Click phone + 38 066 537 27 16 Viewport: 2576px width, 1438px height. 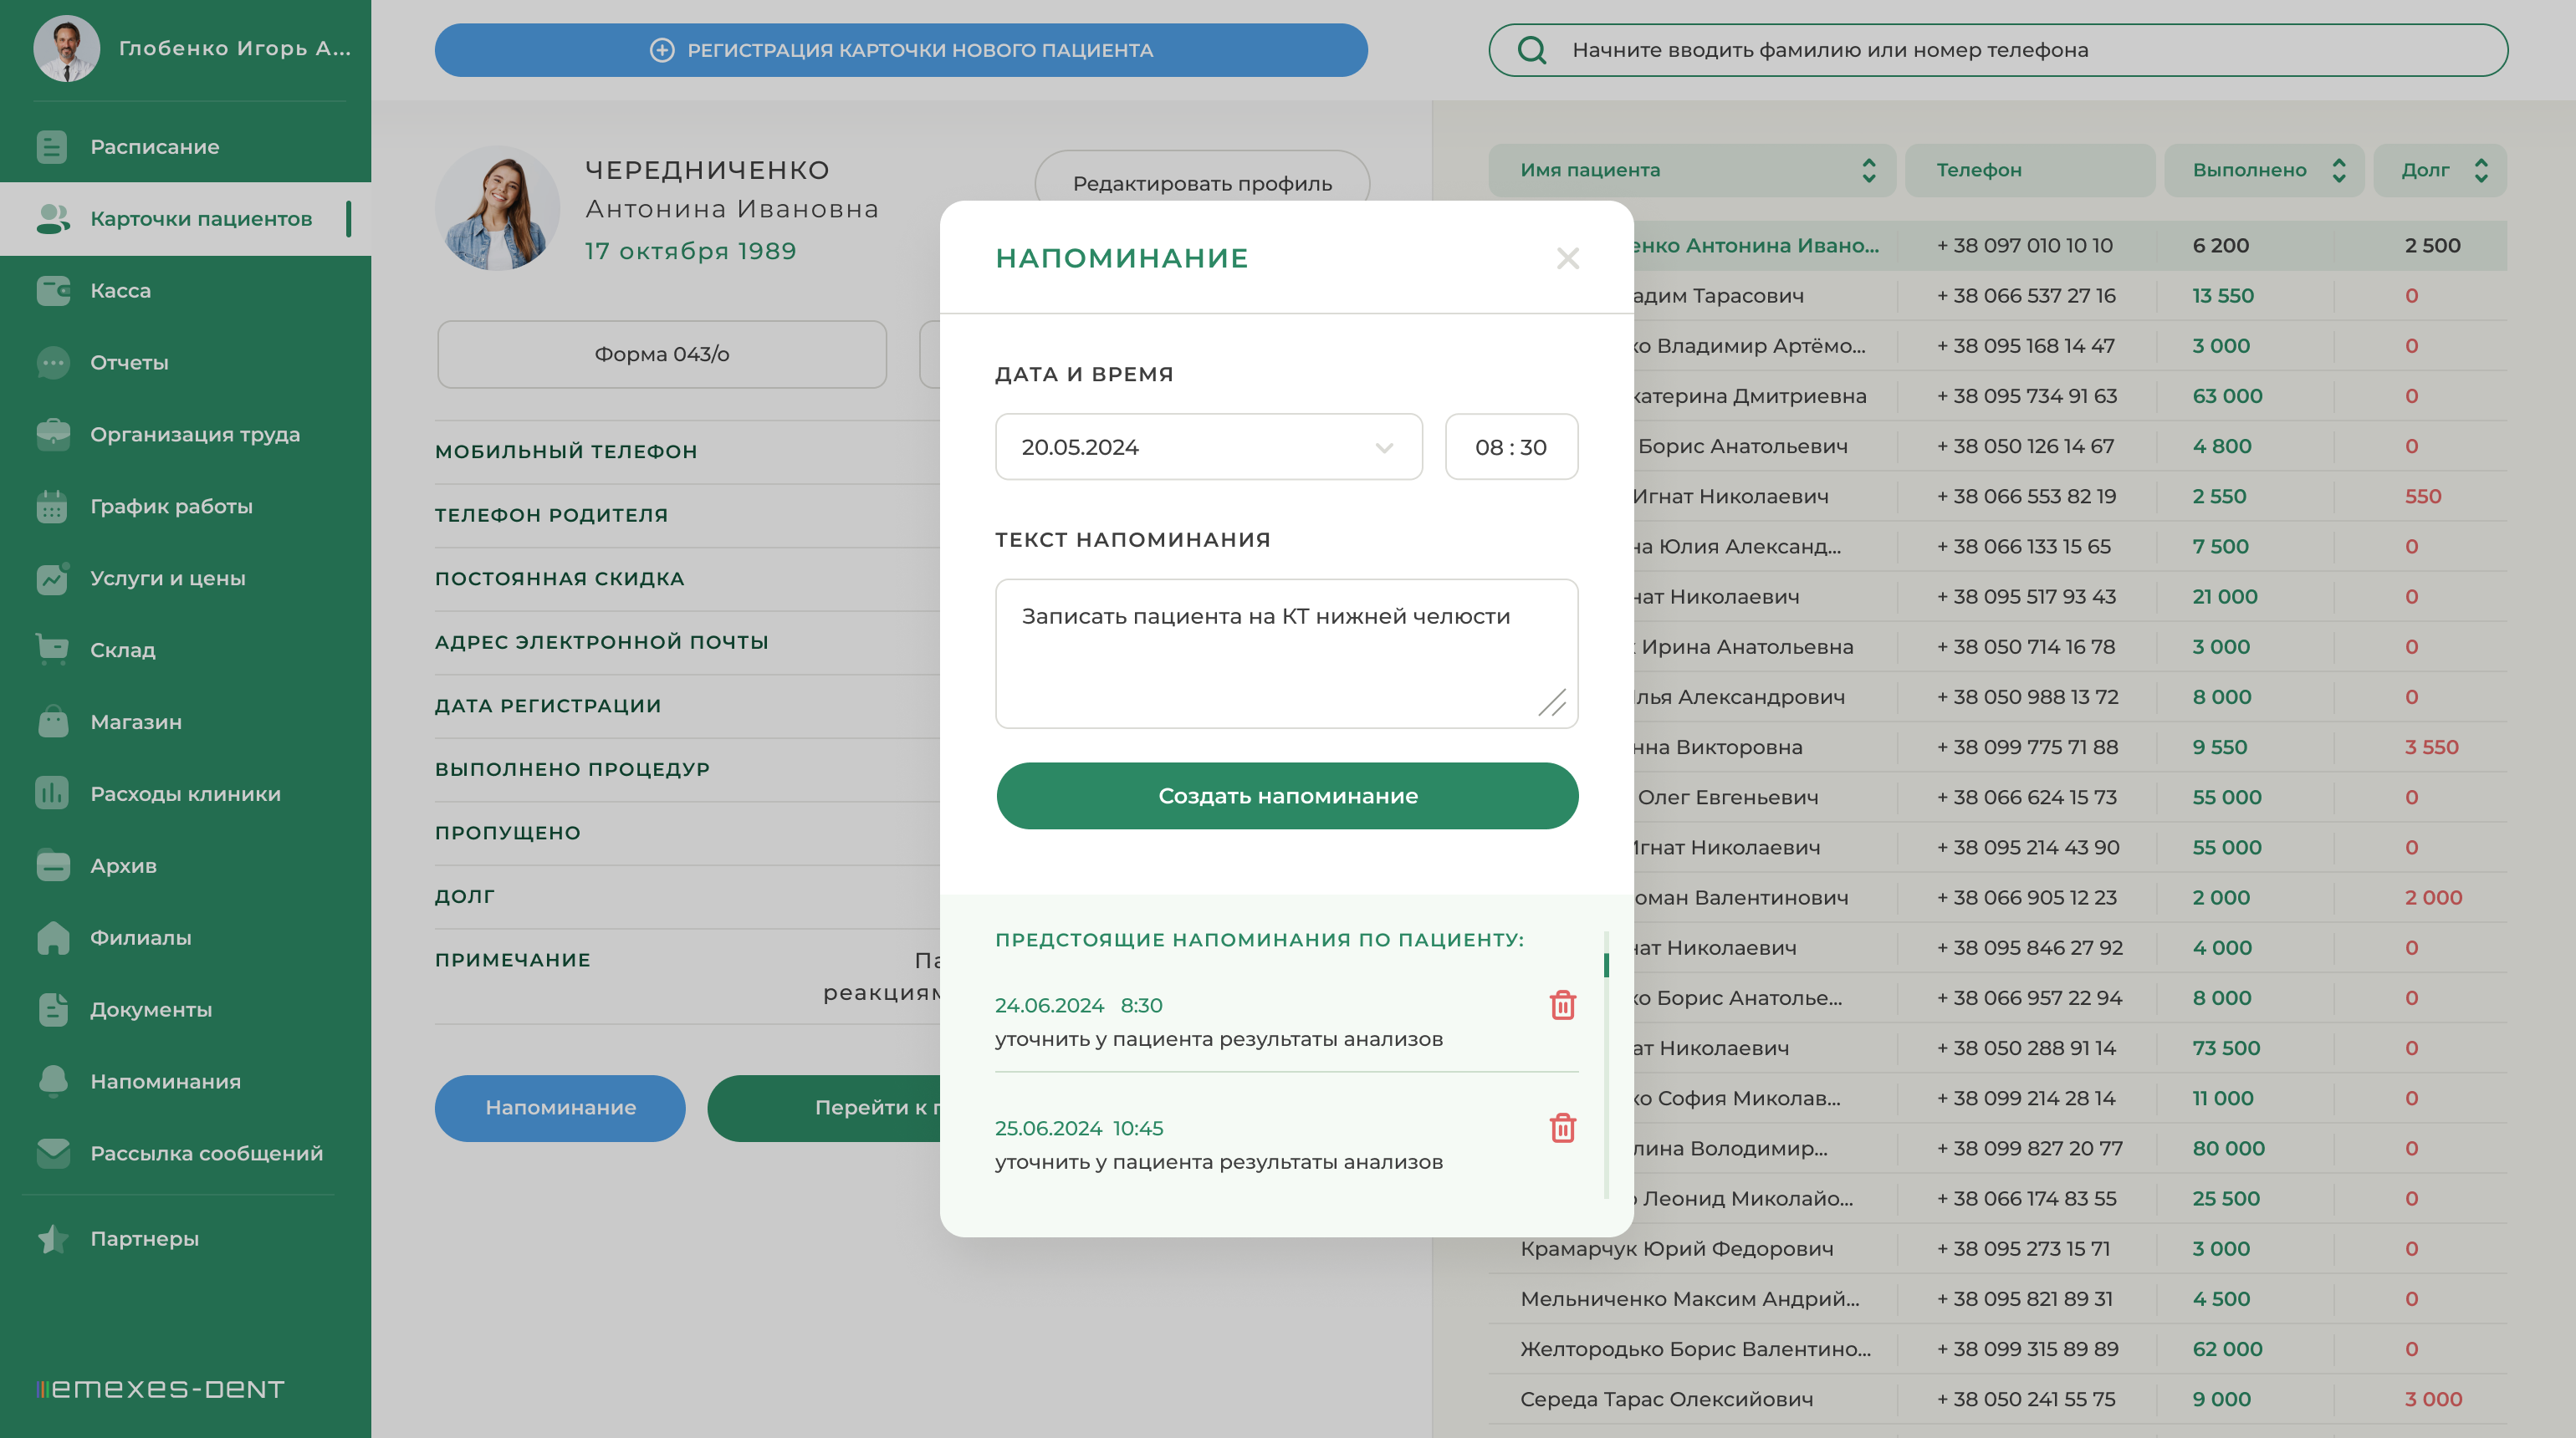(2026, 296)
